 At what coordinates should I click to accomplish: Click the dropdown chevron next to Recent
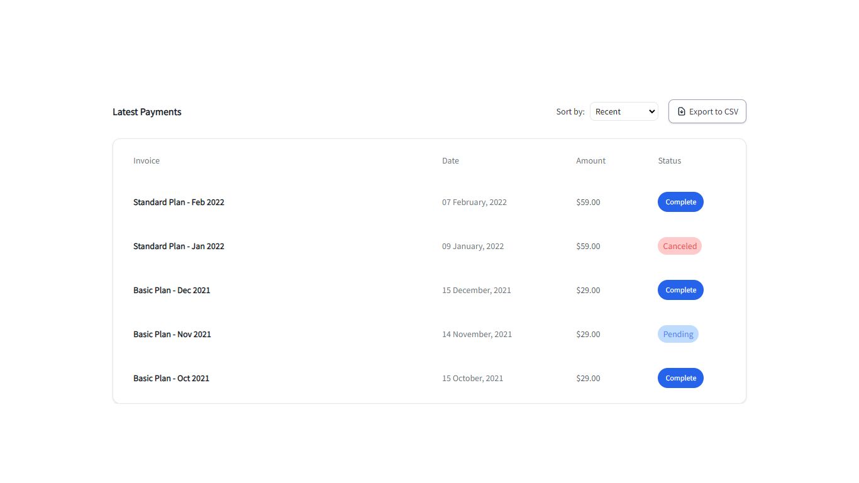[x=651, y=111]
